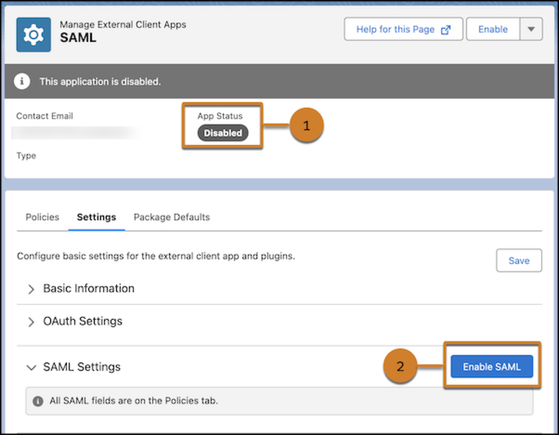Select the Settings tab
Image resolution: width=559 pixels, height=435 pixels.
click(97, 217)
